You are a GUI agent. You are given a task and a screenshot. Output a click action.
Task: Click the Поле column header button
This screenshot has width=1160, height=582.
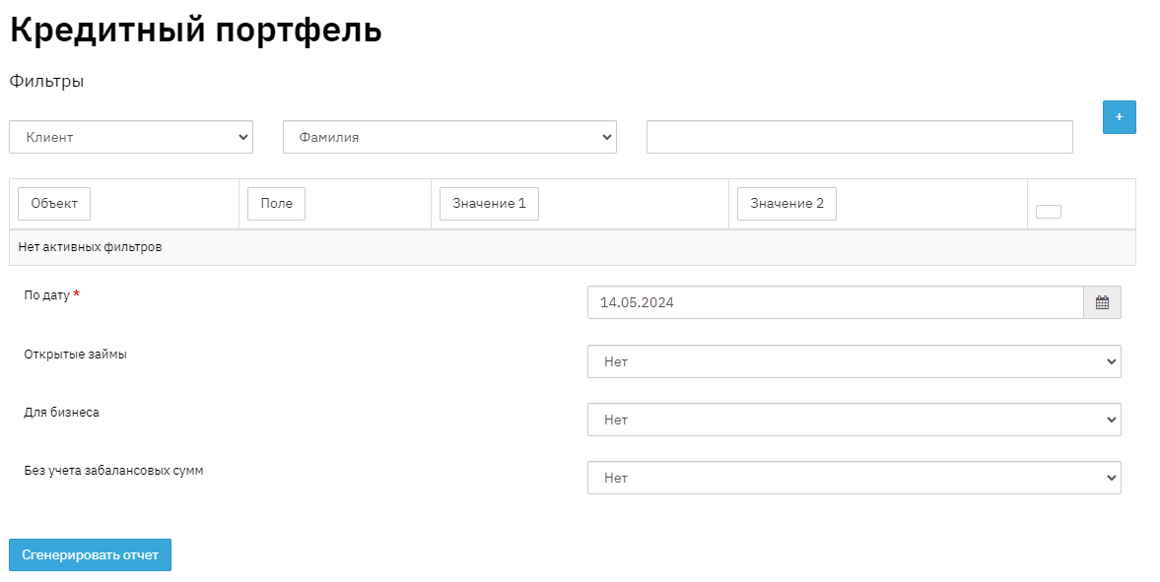point(276,204)
